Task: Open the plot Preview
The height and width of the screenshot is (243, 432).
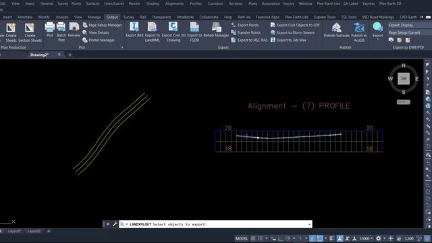Action: point(74,30)
